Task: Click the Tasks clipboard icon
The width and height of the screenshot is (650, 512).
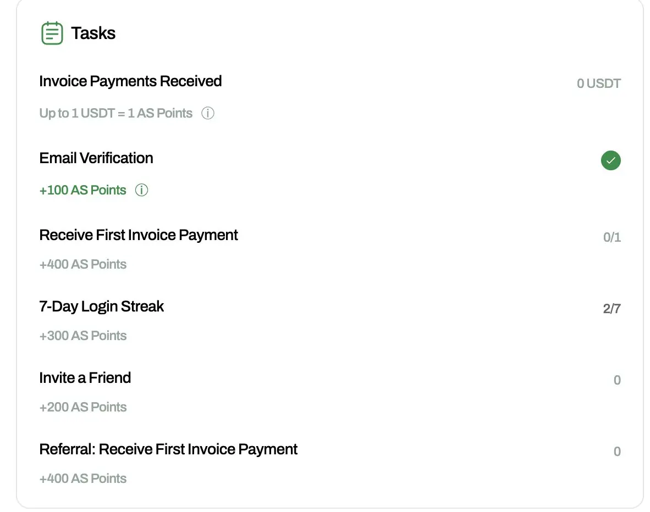Action: [x=52, y=33]
